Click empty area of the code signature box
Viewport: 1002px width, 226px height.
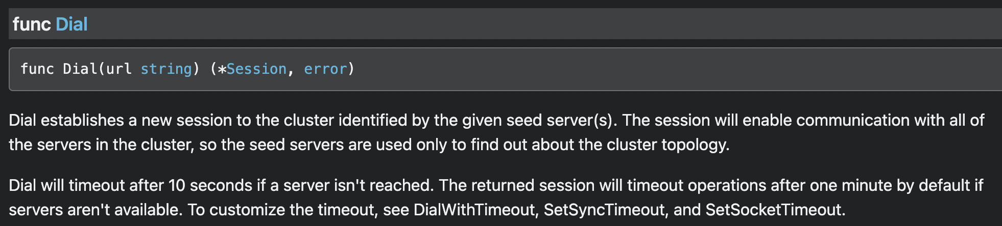(664, 69)
